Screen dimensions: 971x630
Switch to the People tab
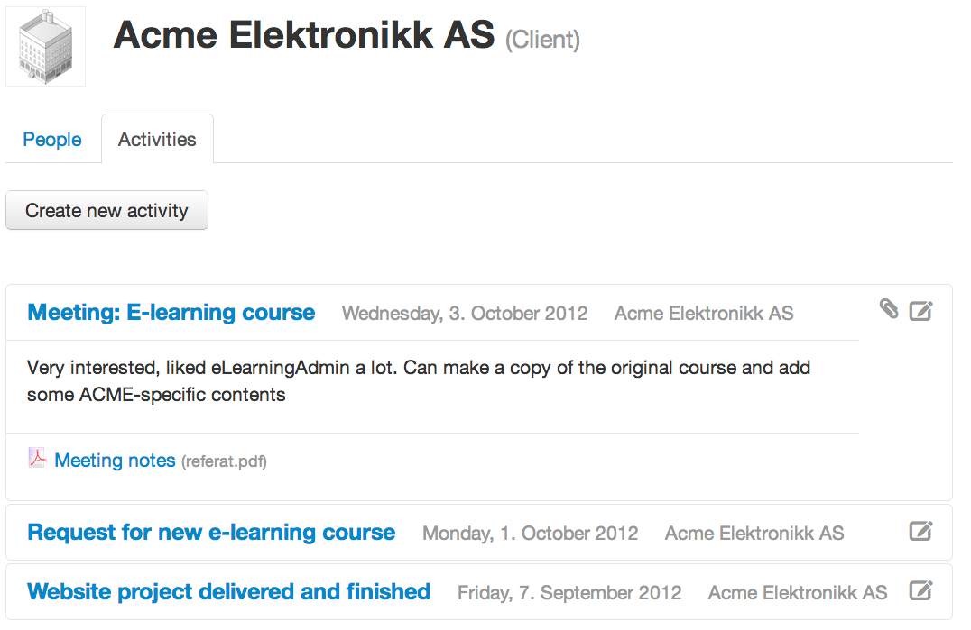click(x=52, y=139)
